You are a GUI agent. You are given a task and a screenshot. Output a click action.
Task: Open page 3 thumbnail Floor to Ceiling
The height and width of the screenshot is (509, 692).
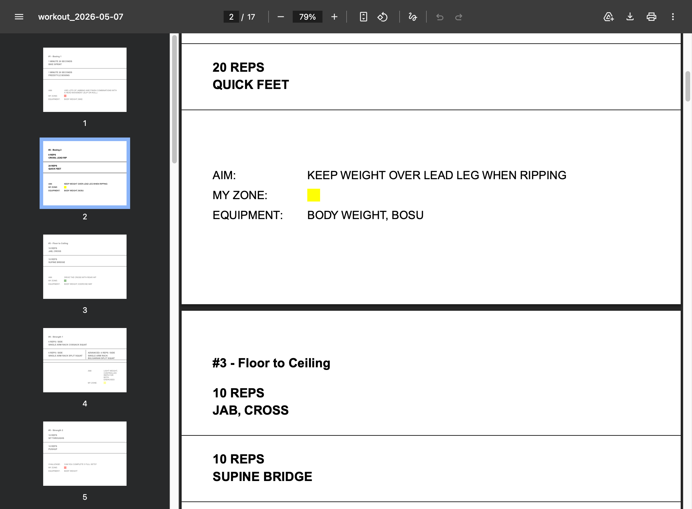pos(85,266)
